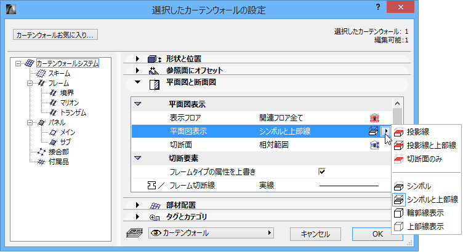
Task: Select トランザム frame item
Action: pos(73,112)
